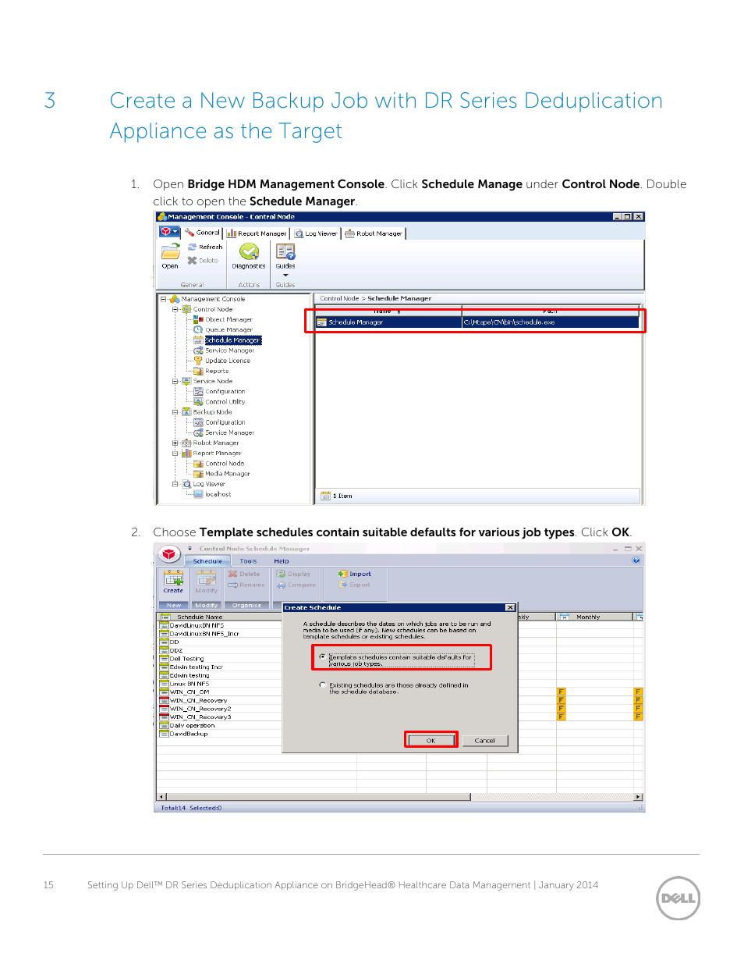Select Object Manager in the tree
This screenshot has height=964, width=744.
pyautogui.click(x=229, y=319)
